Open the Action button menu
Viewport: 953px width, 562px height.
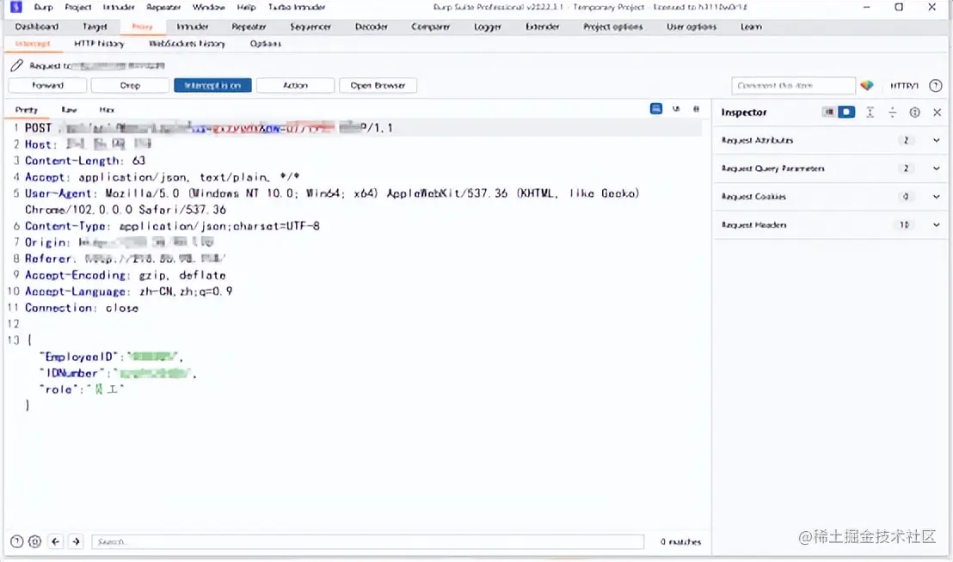[x=295, y=86]
